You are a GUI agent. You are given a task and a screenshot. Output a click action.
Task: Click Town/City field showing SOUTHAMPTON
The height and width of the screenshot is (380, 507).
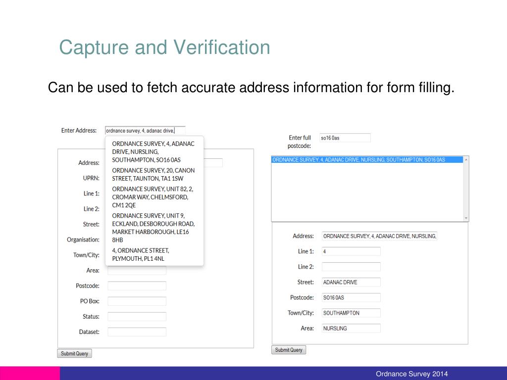(x=351, y=313)
